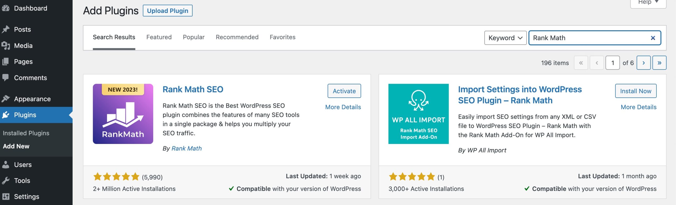This screenshot has width=676, height=205.
Task: Clear the search field with X icon
Action: 653,38
